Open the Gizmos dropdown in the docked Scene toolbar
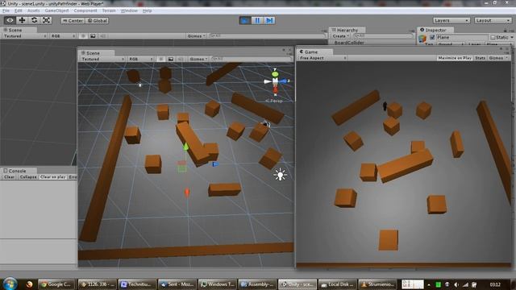This screenshot has height=290, width=516. click(196, 35)
